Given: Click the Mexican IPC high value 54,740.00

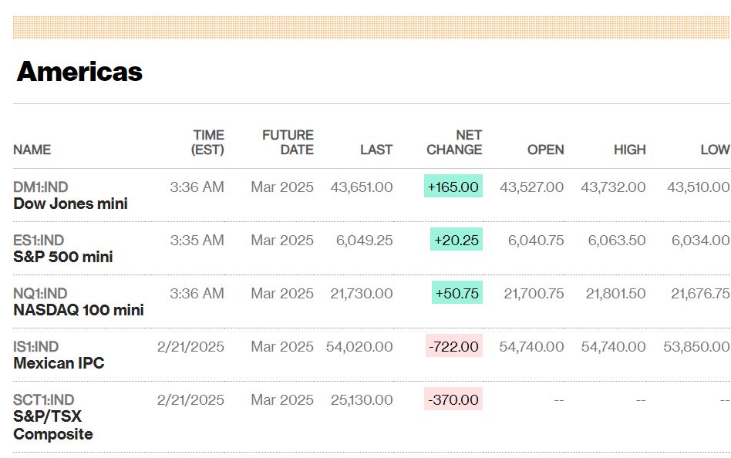Looking at the screenshot, I should point(614,346).
